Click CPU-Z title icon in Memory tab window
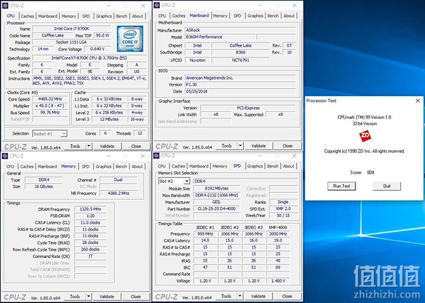 click(x=5, y=156)
